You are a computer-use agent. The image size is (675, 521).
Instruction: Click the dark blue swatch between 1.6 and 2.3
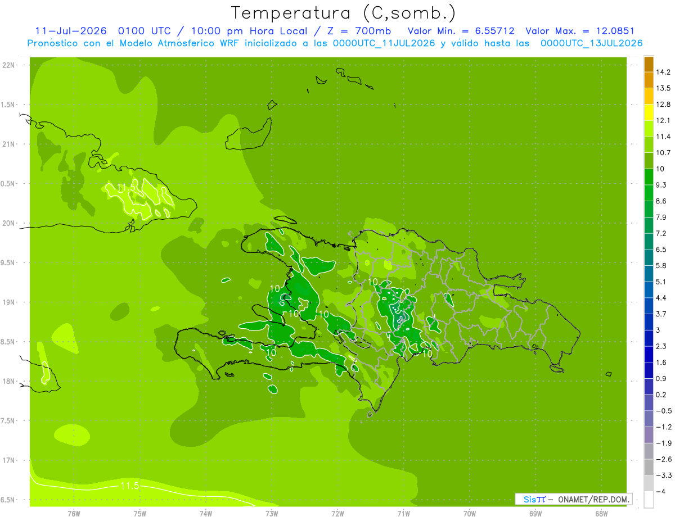point(649,354)
